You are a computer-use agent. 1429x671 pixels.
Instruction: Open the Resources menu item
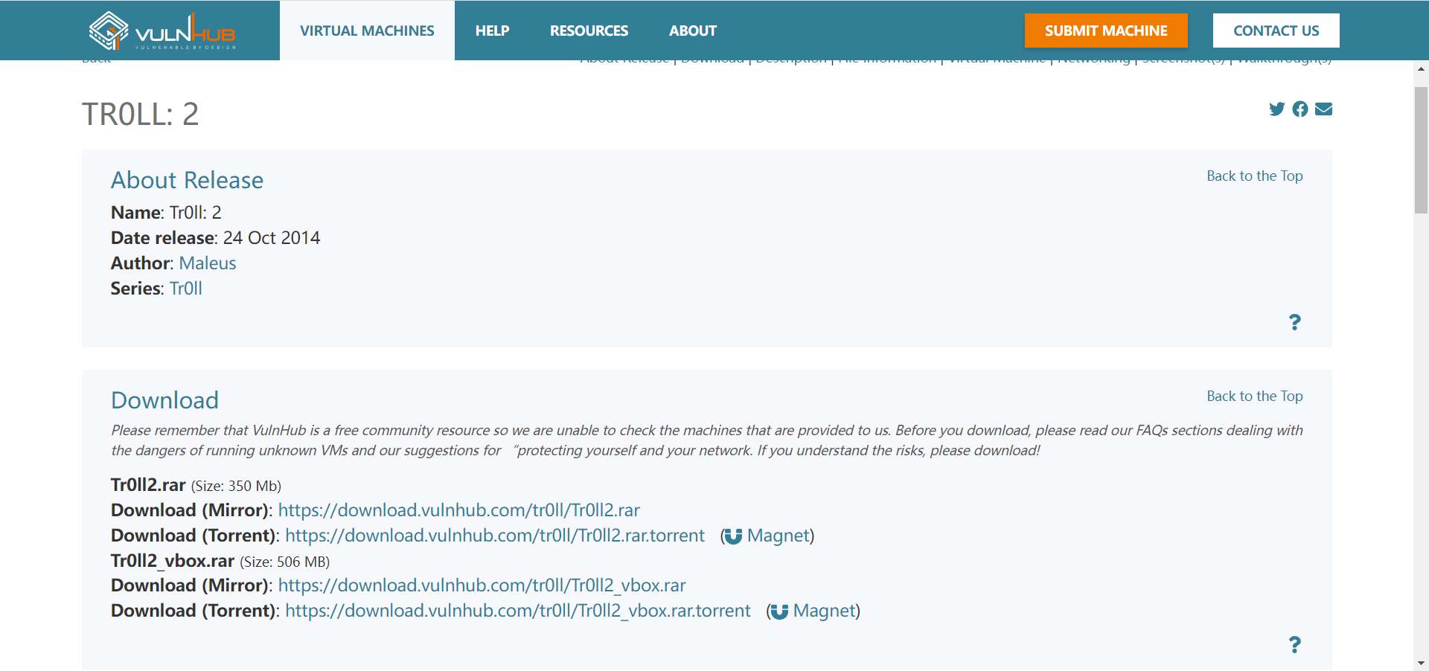589,30
